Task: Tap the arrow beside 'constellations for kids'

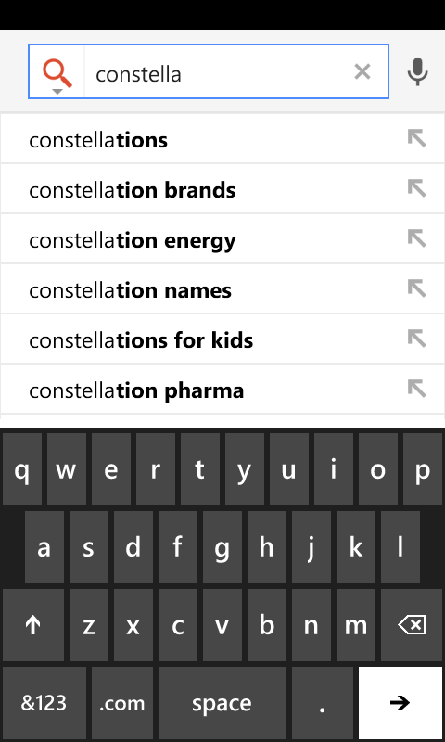Action: pyautogui.click(x=416, y=339)
